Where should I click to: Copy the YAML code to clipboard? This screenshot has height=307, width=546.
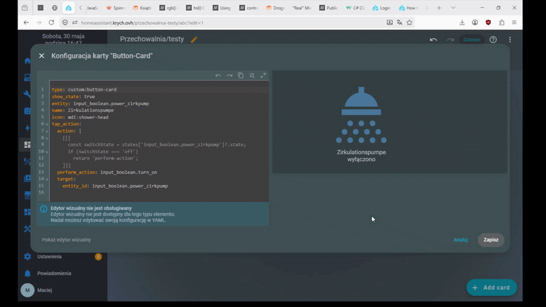(241, 76)
